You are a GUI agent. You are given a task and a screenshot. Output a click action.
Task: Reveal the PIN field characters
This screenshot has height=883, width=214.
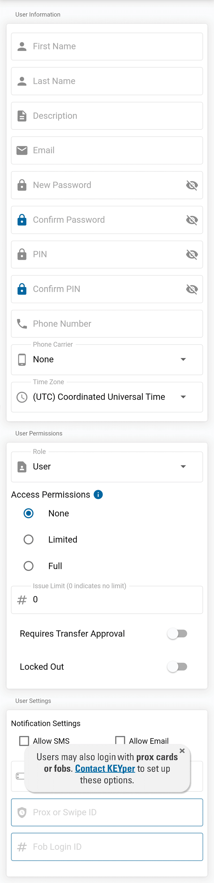coord(192,254)
